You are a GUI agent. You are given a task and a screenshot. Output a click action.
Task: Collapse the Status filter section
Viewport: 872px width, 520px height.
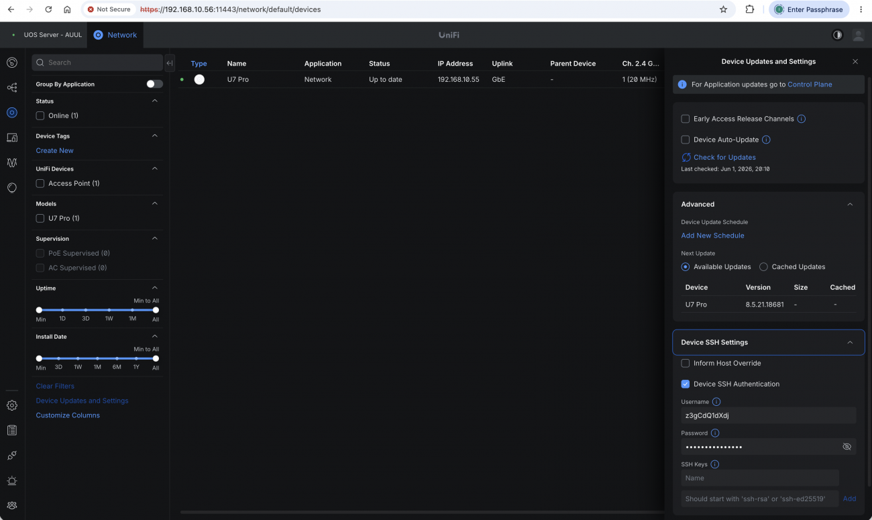tap(155, 101)
